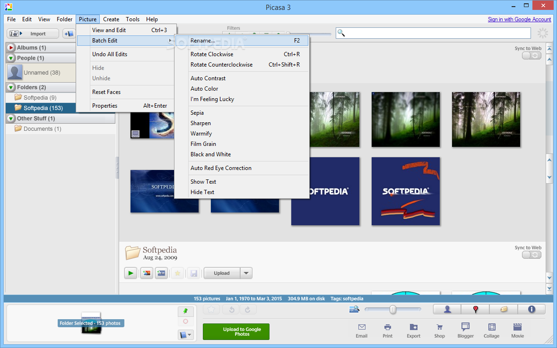557x348 pixels.
Task: Show the Places panel with red pin icon
Action: [475, 309]
